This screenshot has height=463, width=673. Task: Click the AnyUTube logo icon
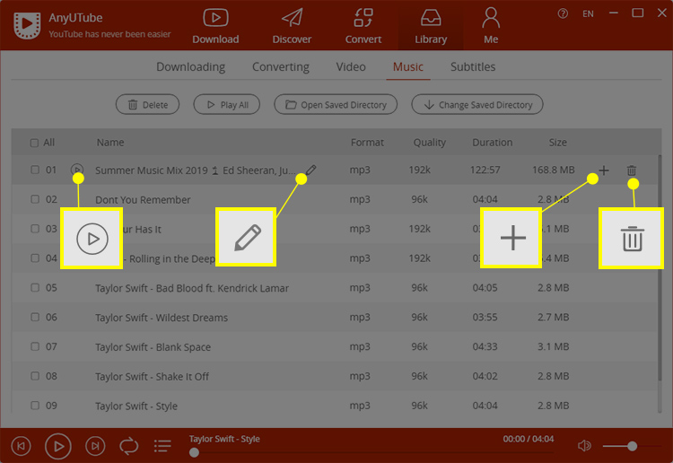pyautogui.click(x=27, y=25)
